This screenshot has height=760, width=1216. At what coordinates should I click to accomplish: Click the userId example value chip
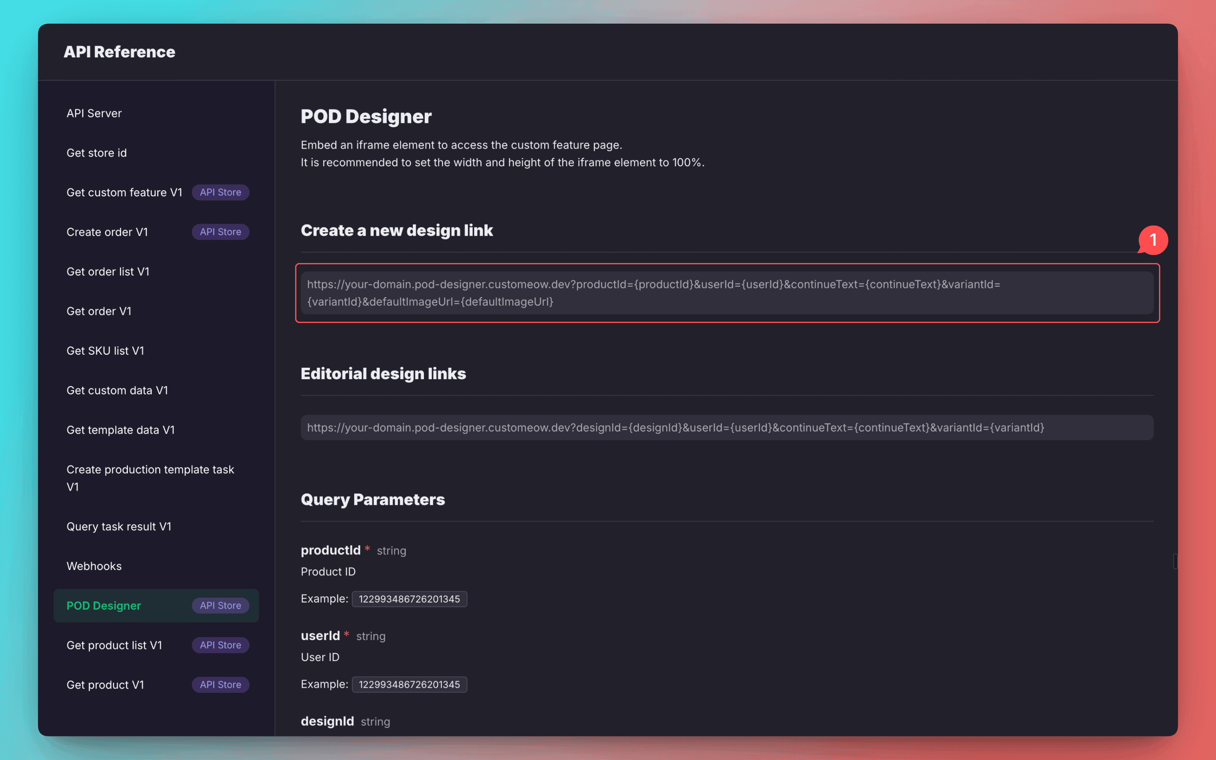coord(409,684)
